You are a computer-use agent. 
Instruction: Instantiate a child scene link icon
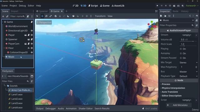pos(7,16)
